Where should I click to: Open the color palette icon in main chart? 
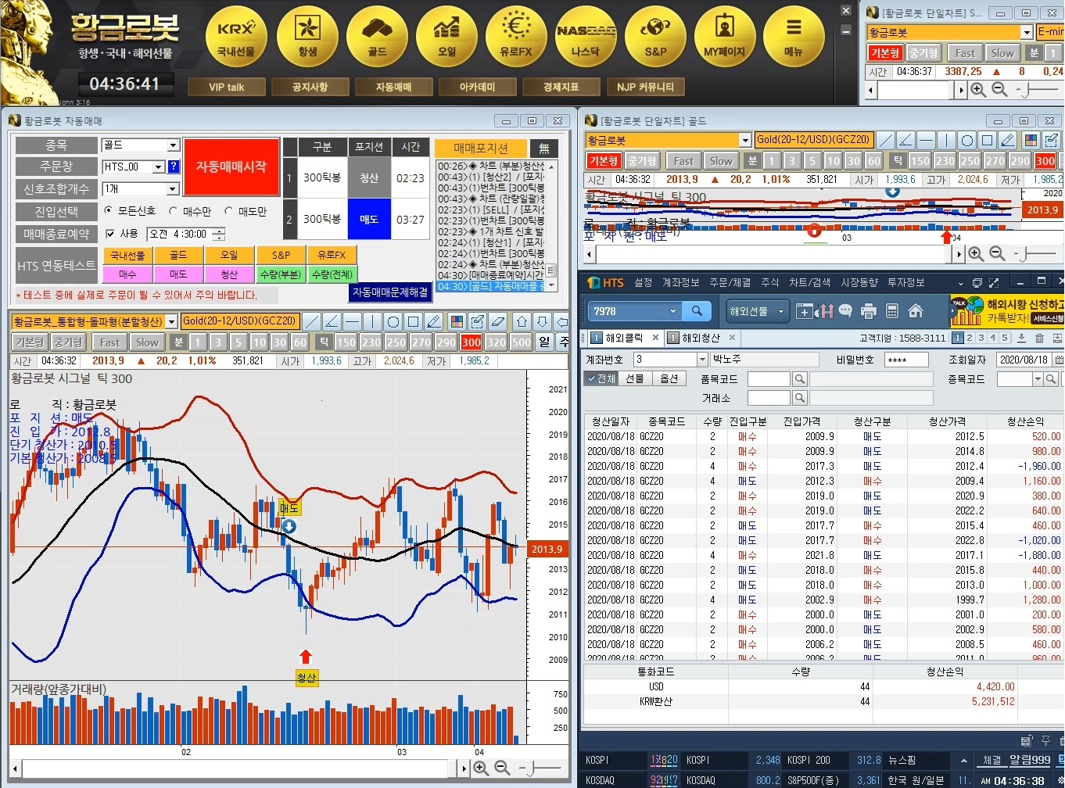coord(457,321)
